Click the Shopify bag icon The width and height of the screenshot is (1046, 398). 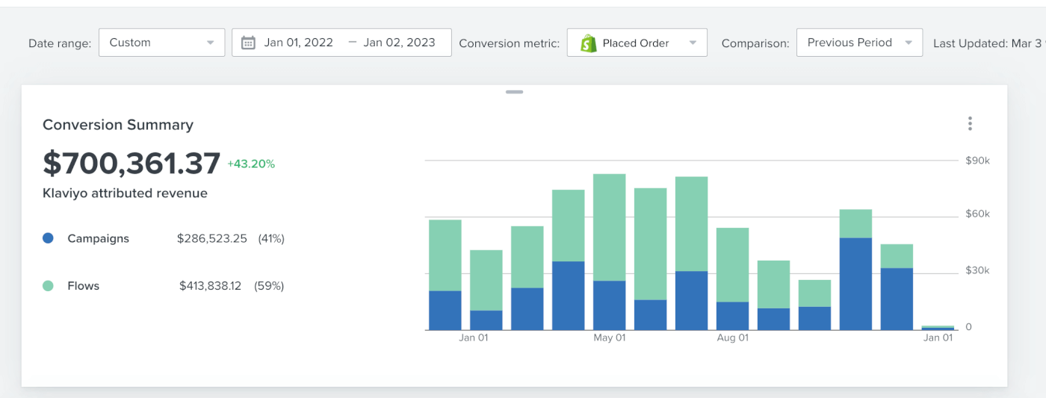click(589, 43)
